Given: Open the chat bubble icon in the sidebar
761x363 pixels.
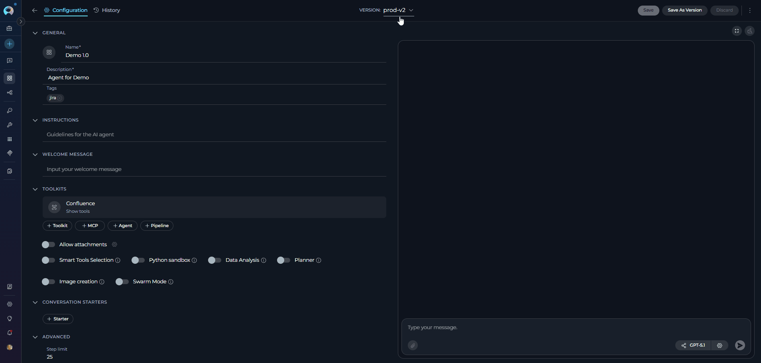Looking at the screenshot, I should click(10, 61).
